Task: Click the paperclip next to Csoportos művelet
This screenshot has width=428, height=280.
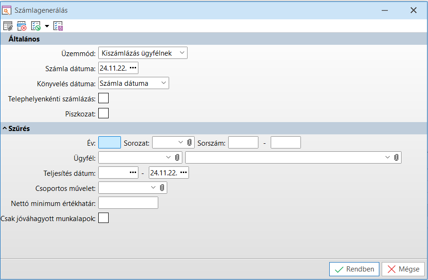Action: pos(162,188)
